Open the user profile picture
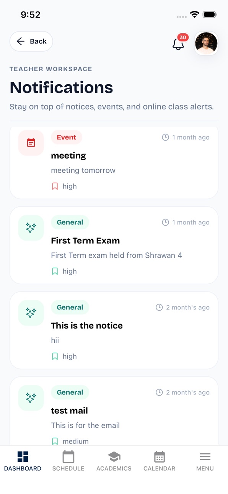This screenshot has width=228, height=494. [x=206, y=43]
